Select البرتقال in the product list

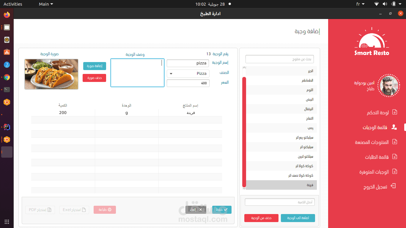281,109
